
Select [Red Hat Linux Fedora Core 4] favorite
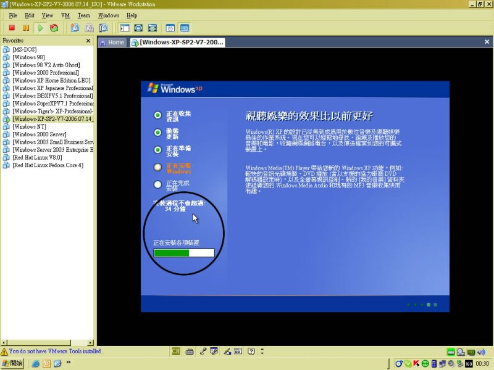[x=48, y=165]
